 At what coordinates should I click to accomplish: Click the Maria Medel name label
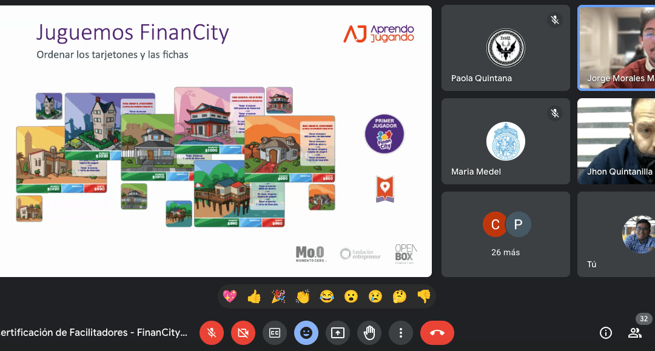pos(476,172)
